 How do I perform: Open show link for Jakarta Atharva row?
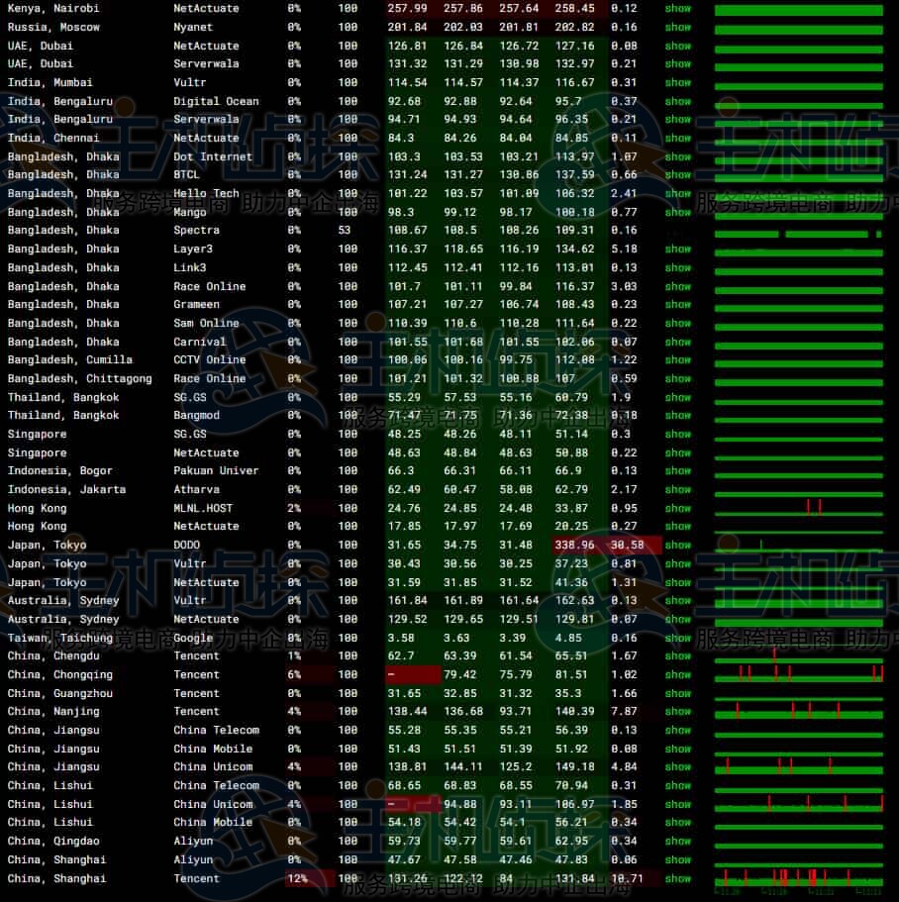[677, 489]
